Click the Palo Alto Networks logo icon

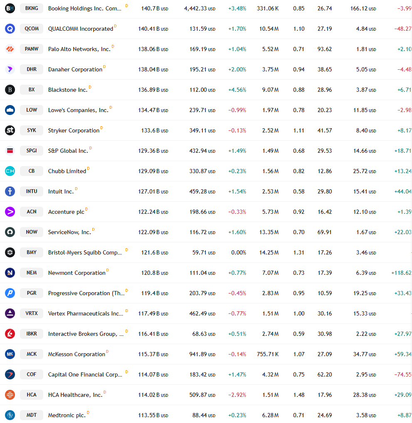[10, 49]
